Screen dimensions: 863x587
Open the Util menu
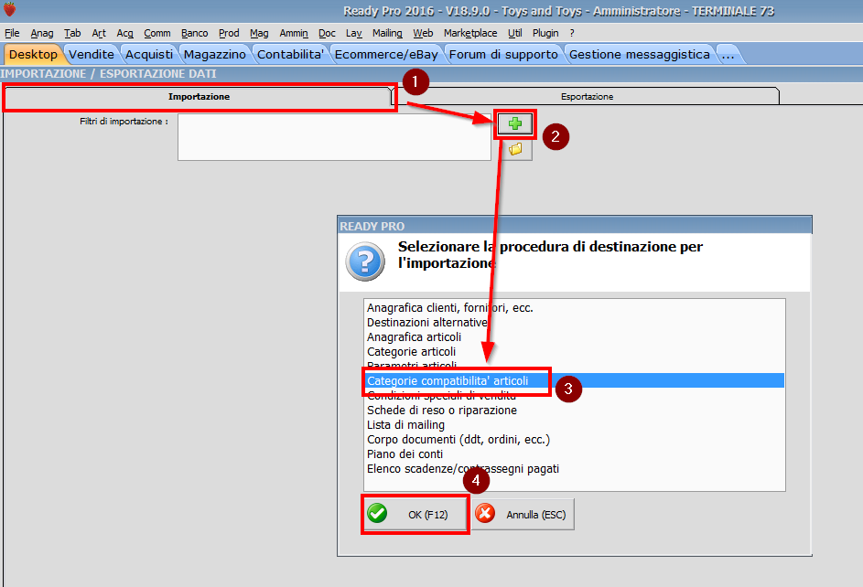pyautogui.click(x=515, y=33)
